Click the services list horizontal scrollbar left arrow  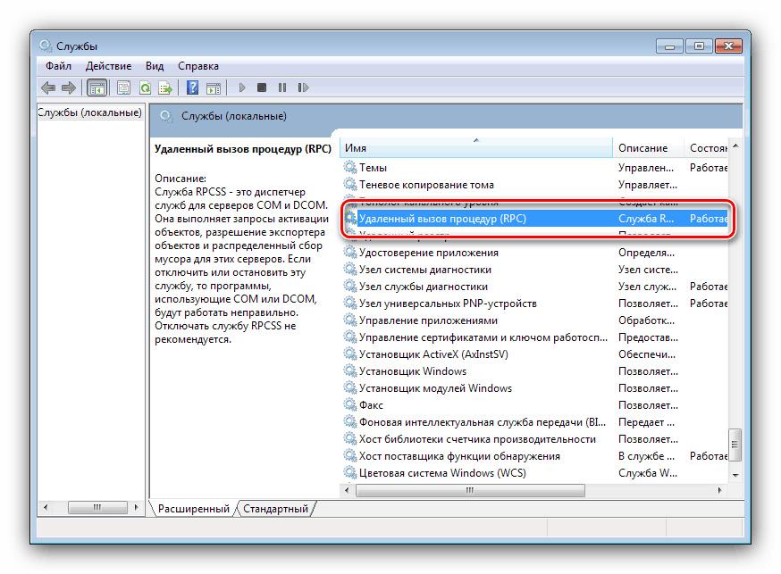point(348,490)
